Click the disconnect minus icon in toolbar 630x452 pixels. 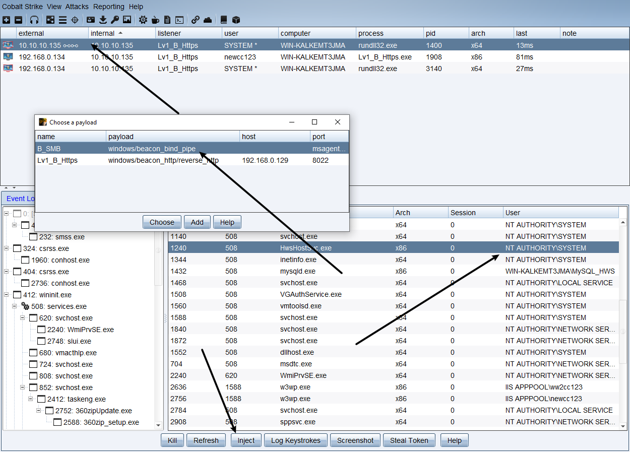18,20
